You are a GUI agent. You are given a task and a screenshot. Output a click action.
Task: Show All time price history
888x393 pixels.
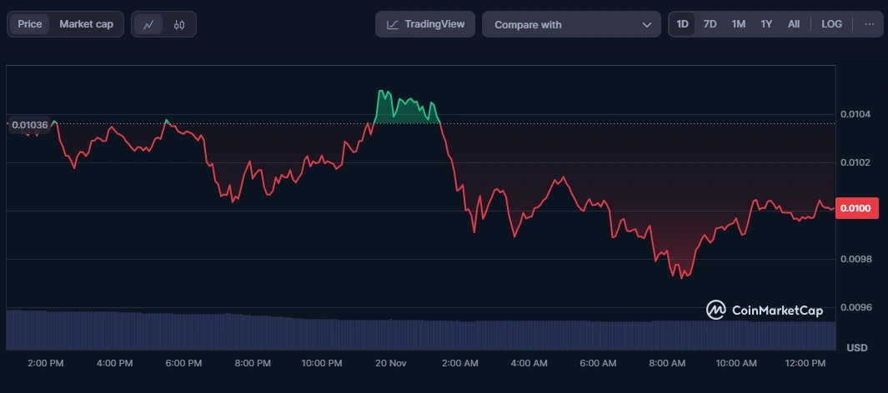click(793, 24)
